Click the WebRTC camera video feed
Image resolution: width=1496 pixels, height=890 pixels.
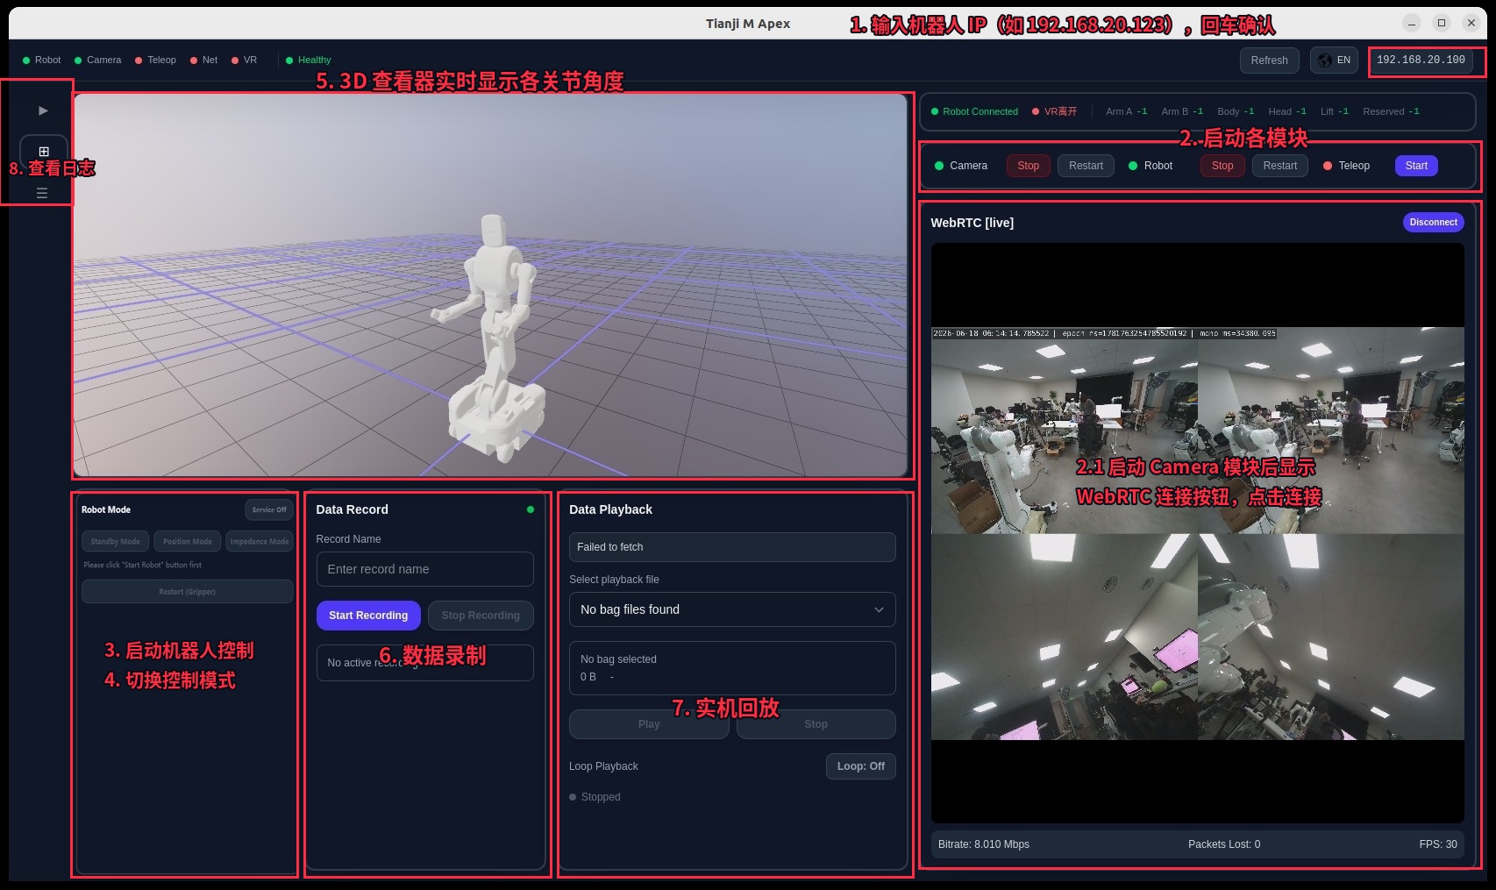click(1197, 533)
